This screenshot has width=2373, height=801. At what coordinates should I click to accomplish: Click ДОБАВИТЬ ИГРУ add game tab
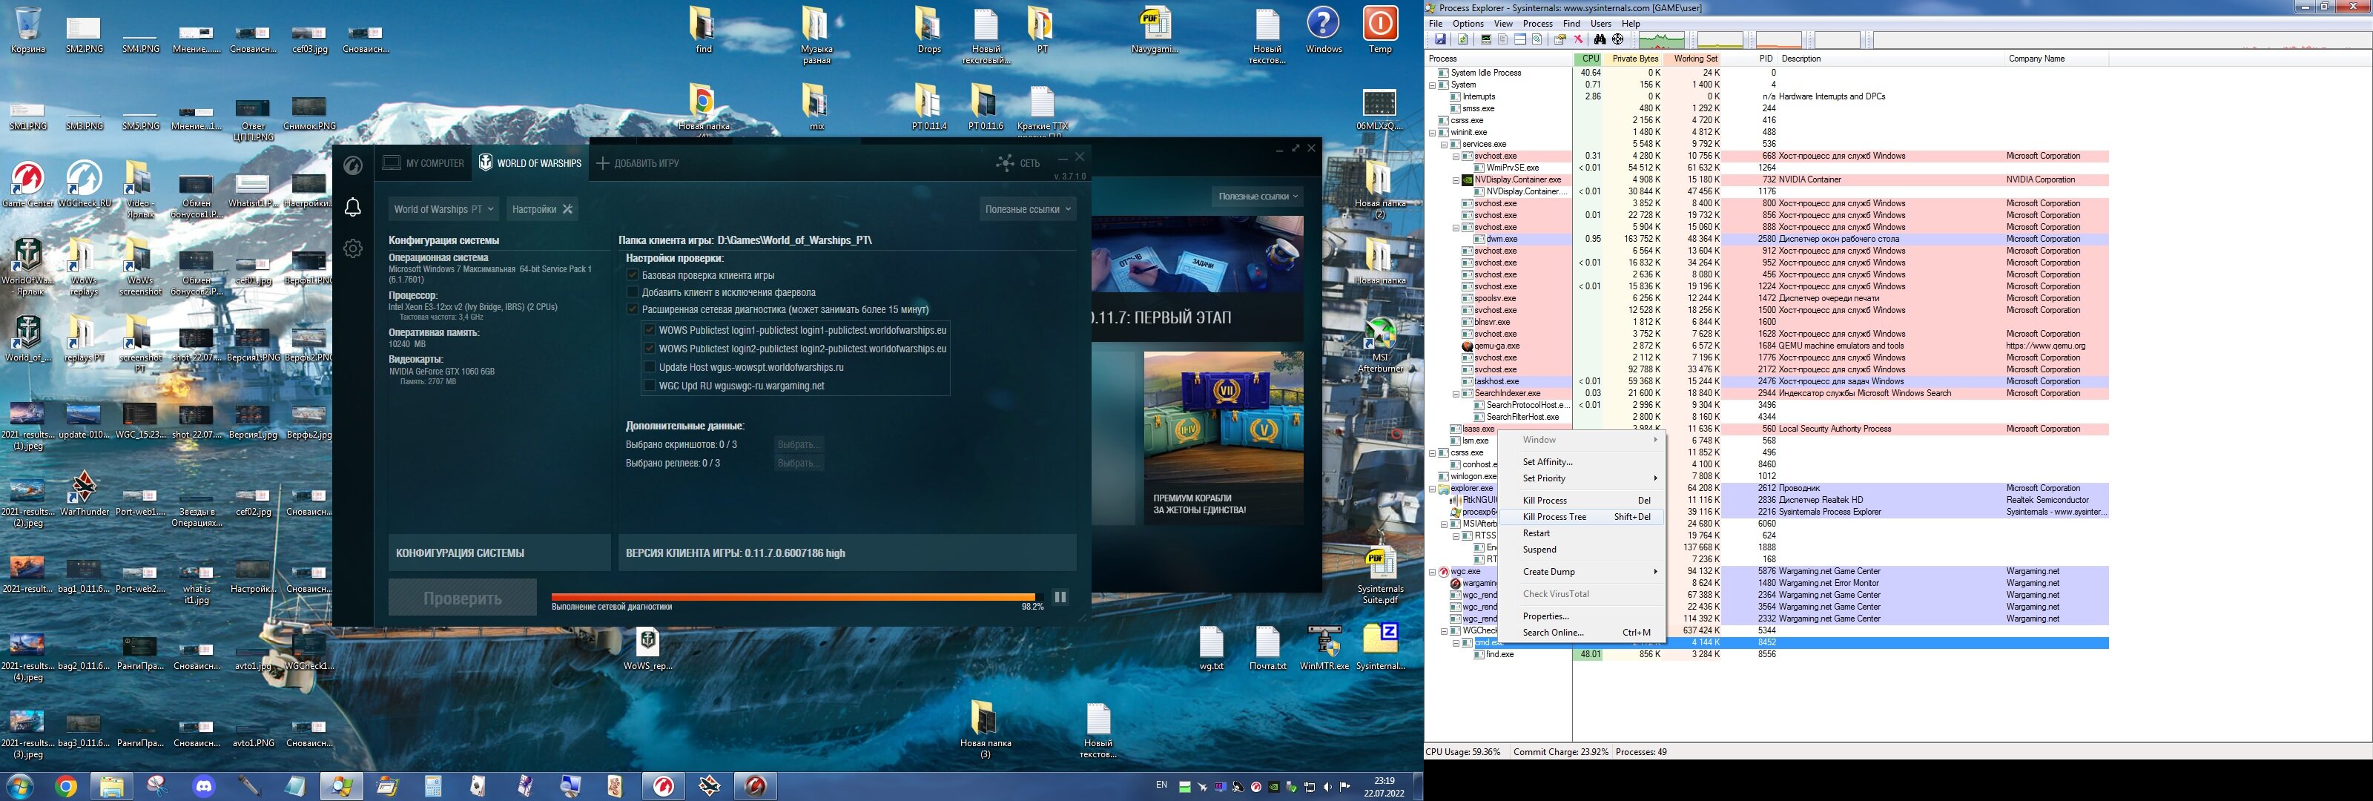[638, 163]
